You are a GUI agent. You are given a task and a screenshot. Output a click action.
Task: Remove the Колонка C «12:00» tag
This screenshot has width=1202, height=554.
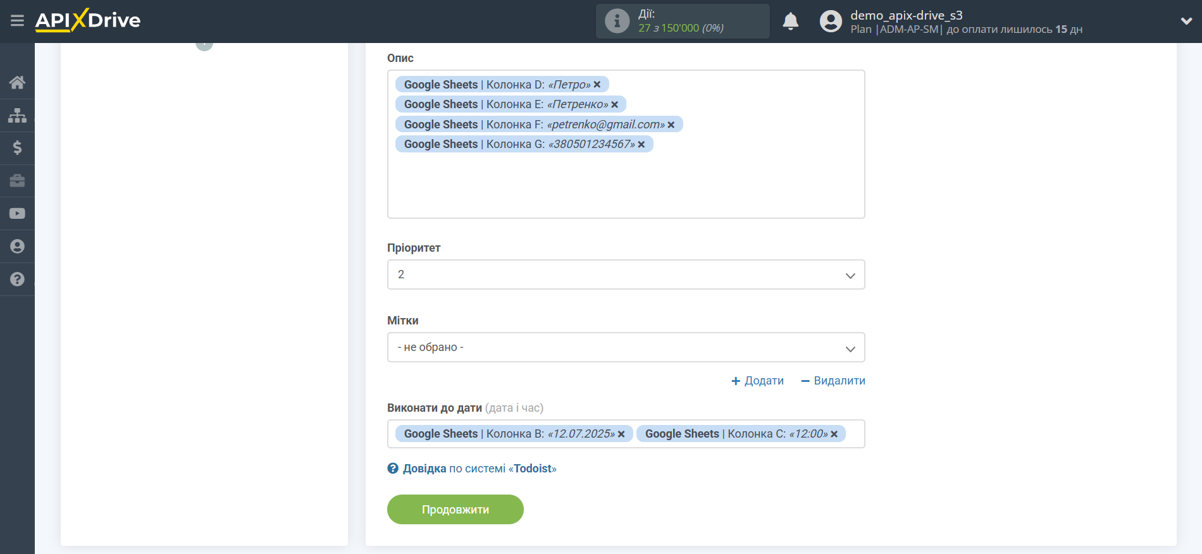pos(834,434)
